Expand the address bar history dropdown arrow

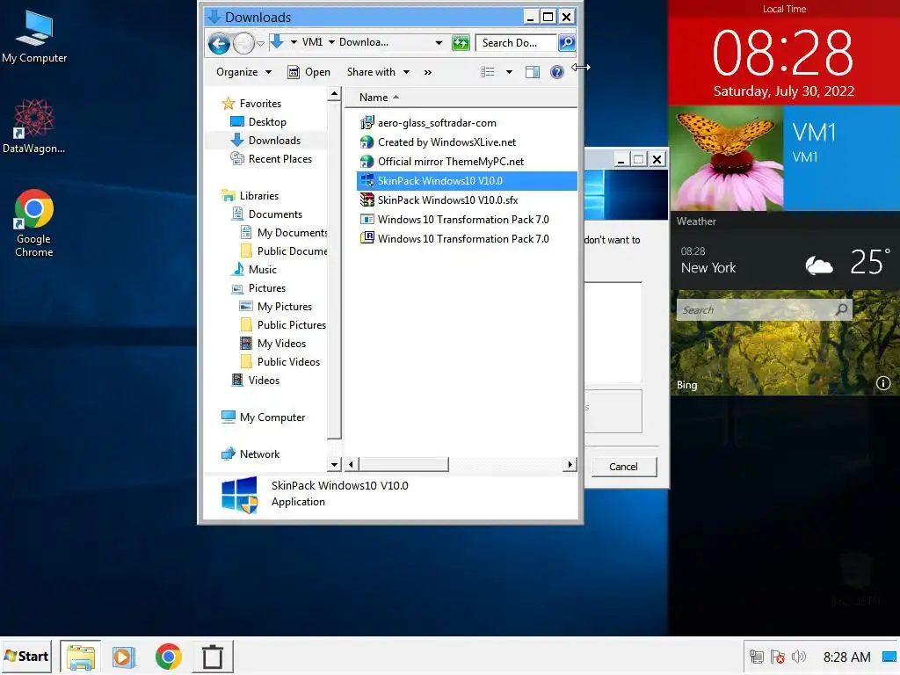coord(439,42)
